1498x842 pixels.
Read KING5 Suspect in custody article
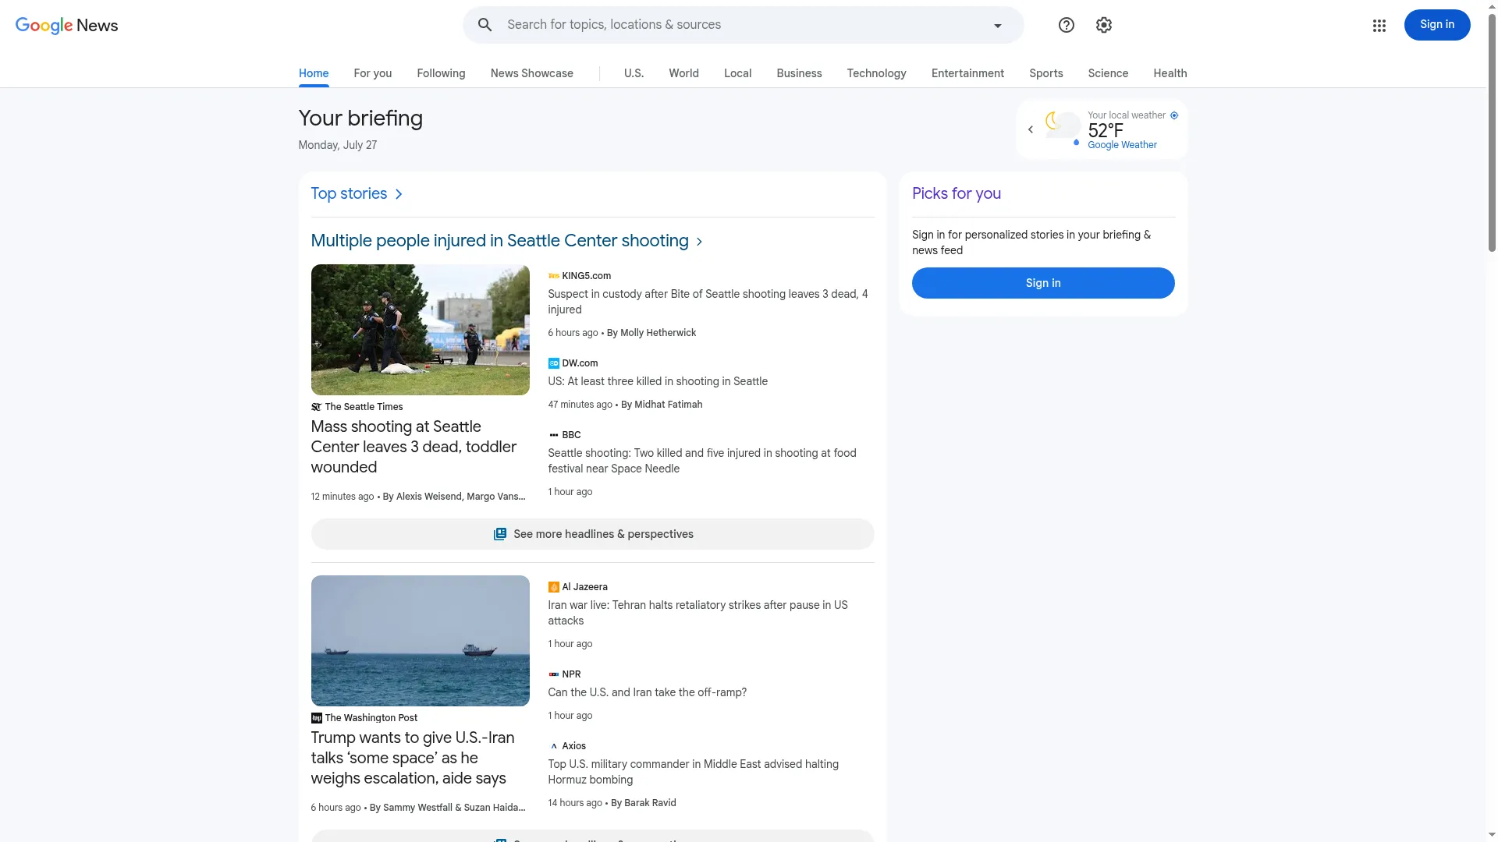tap(708, 302)
